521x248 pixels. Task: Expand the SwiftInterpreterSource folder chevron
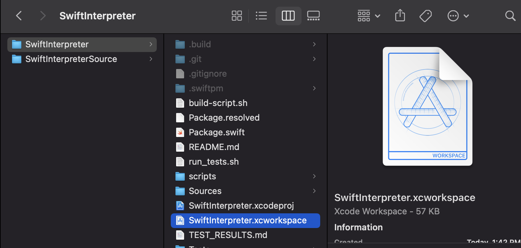[151, 59]
